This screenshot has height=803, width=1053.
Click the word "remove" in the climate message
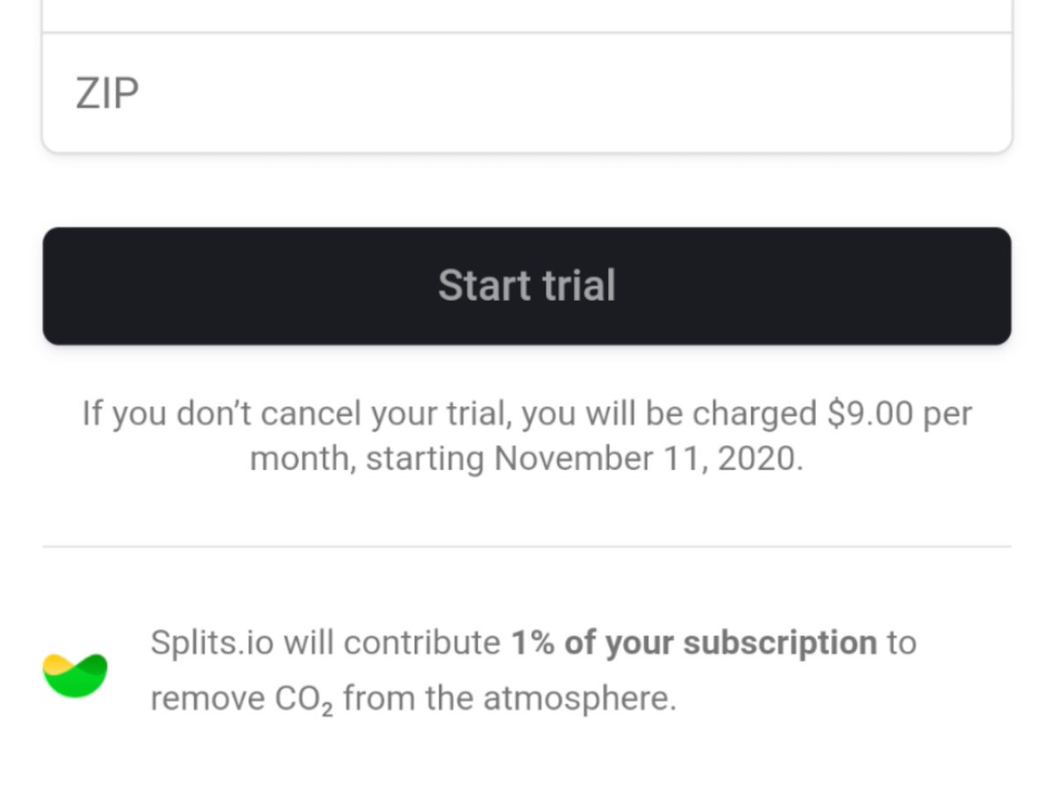207,699
